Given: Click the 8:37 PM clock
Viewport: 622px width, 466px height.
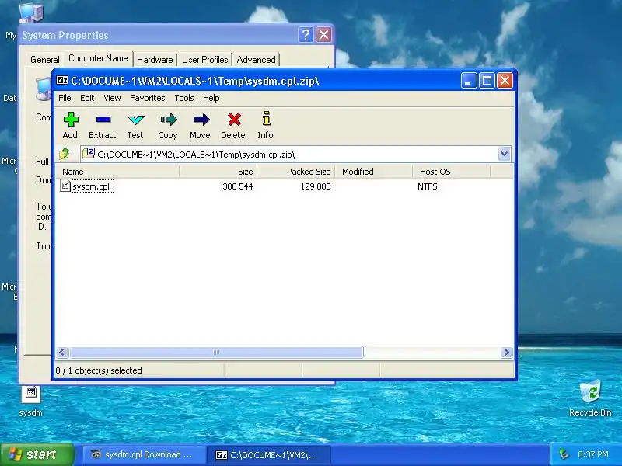Looking at the screenshot, I should tap(592, 454).
